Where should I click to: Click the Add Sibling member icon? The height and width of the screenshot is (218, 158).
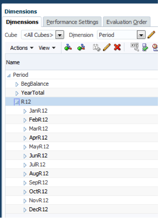pos(81,47)
